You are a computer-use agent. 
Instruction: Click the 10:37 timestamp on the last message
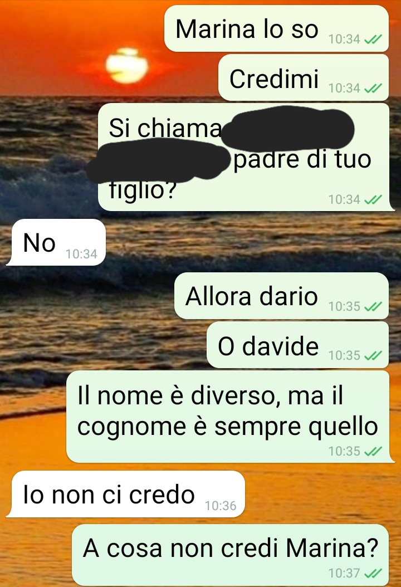click(344, 573)
